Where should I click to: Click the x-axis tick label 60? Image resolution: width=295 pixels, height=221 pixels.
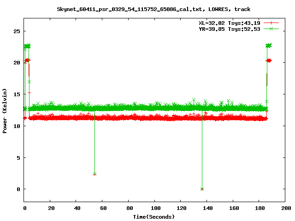point(103,208)
